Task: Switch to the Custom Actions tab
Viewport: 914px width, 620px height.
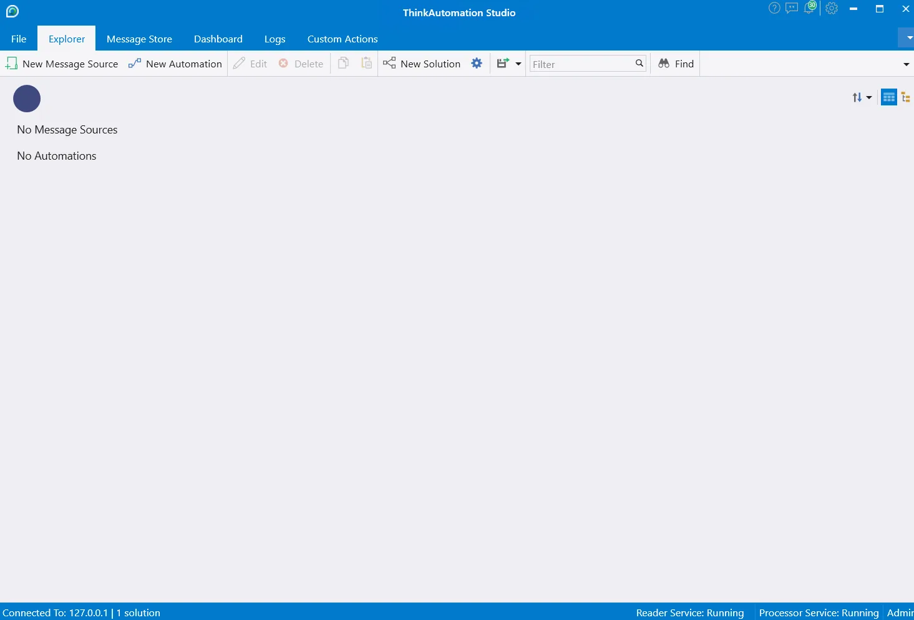Action: click(343, 39)
